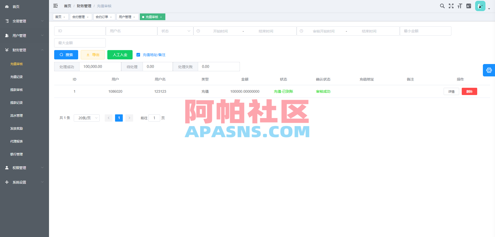Enter fullscreen via the expand arrows icon
The width and height of the screenshot is (495, 237).
451,6
